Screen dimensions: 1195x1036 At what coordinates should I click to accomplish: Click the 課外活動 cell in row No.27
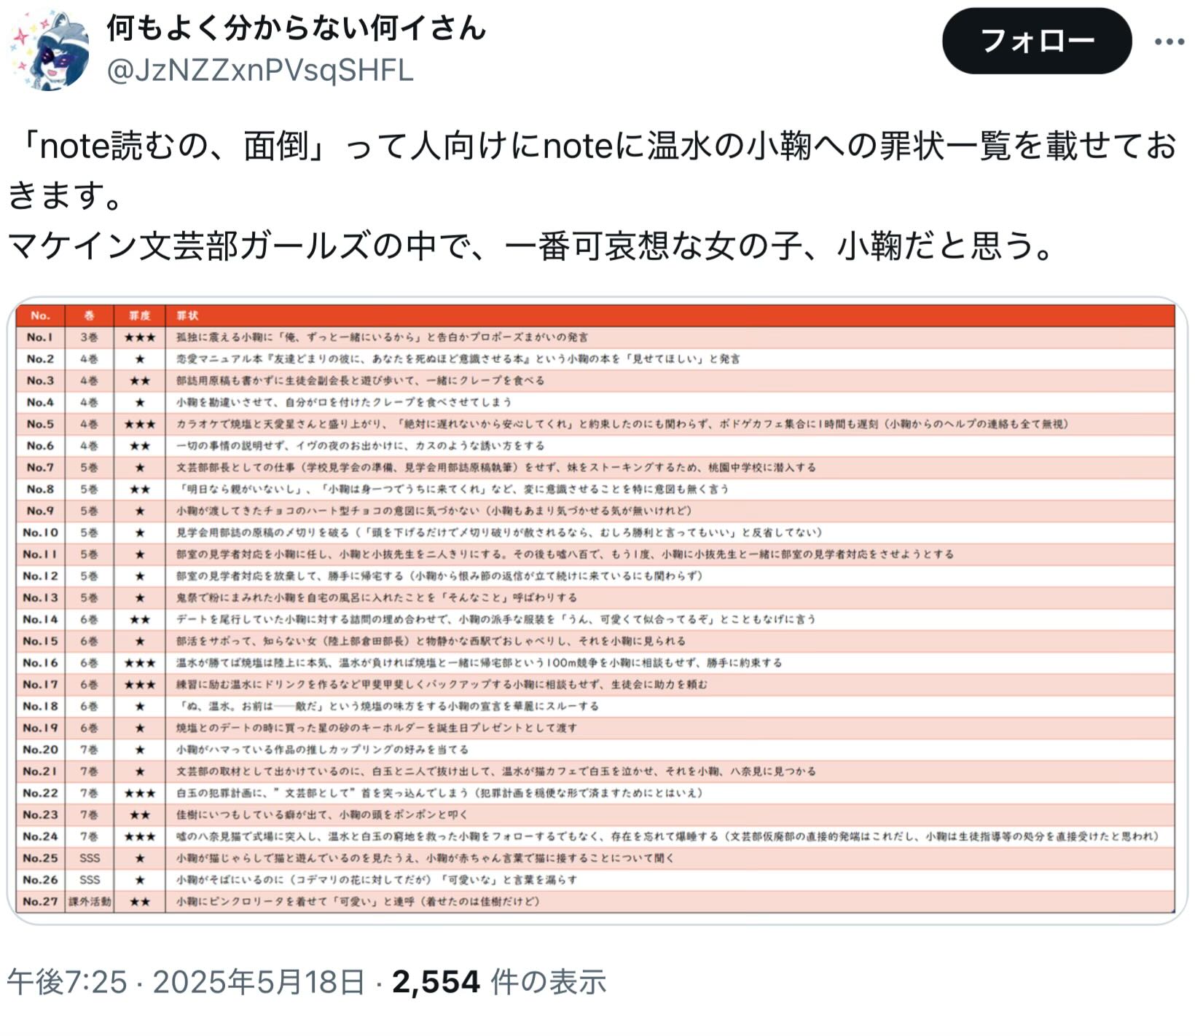90,901
